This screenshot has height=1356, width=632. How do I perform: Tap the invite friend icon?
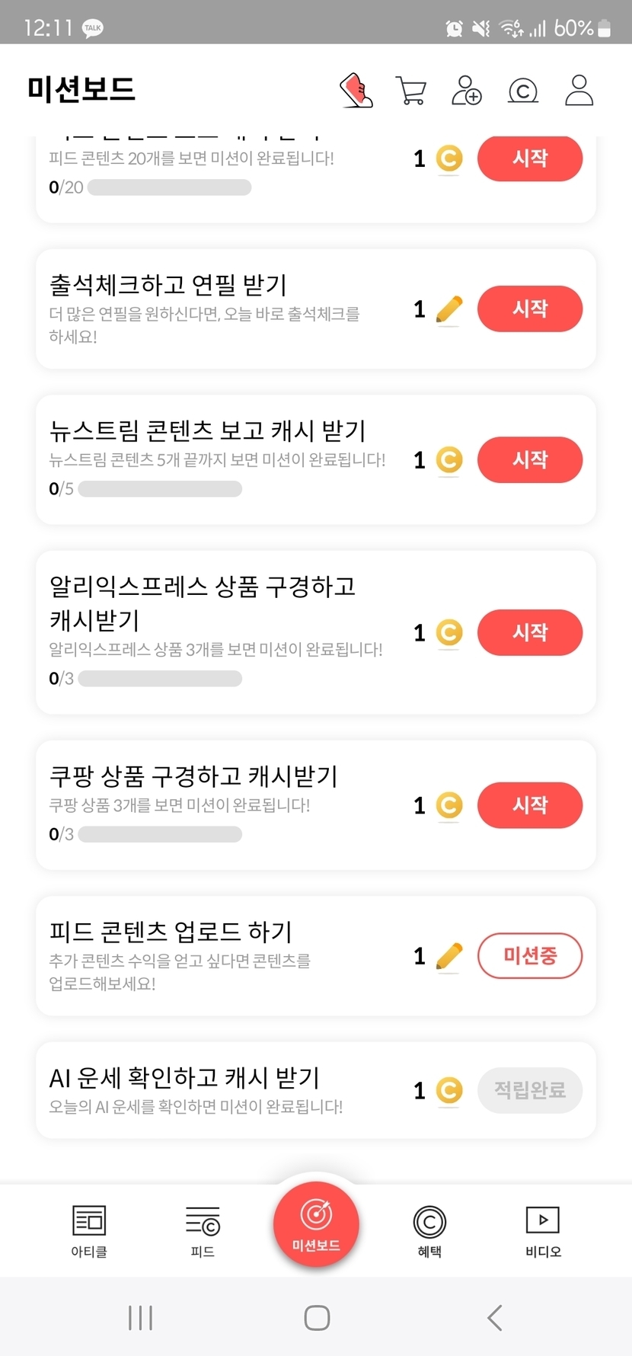point(467,91)
